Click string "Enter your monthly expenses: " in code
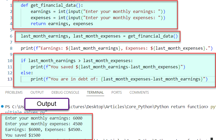 tap(122, 18)
